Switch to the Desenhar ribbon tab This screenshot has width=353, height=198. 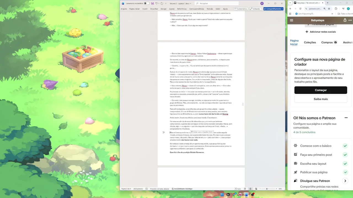tap(154, 9)
